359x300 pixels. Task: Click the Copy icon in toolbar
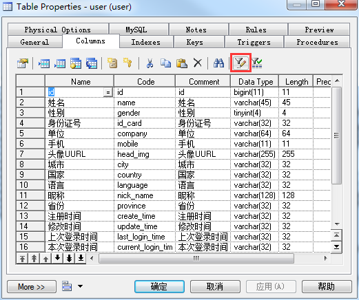165,63
